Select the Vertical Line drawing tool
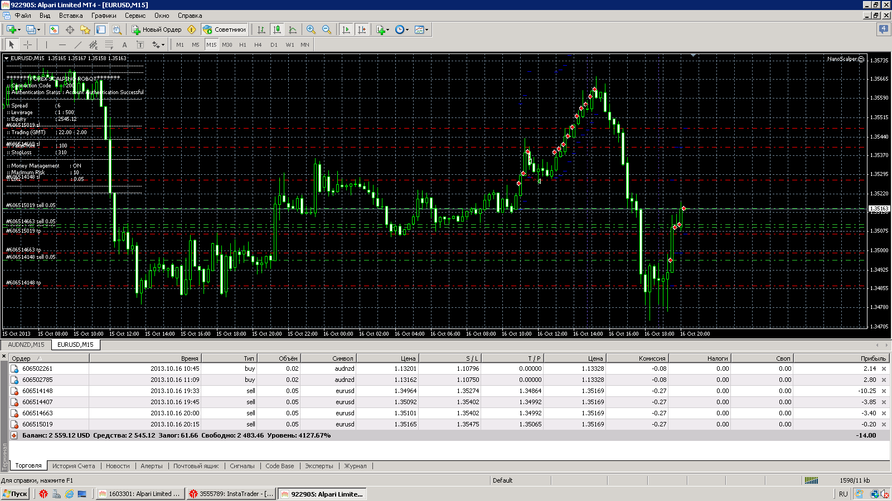This screenshot has width=892, height=501. 46,45
